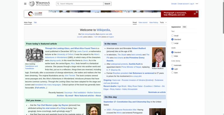This screenshot has height=115, width=224.
Task: Click the double-arrow icon on red banner
Action: click(x=195, y=14)
